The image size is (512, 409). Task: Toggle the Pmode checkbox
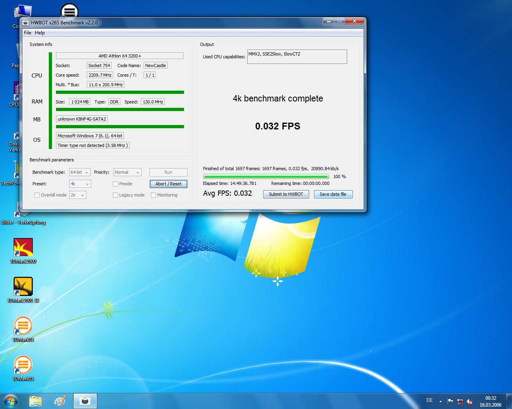pyautogui.click(x=115, y=184)
